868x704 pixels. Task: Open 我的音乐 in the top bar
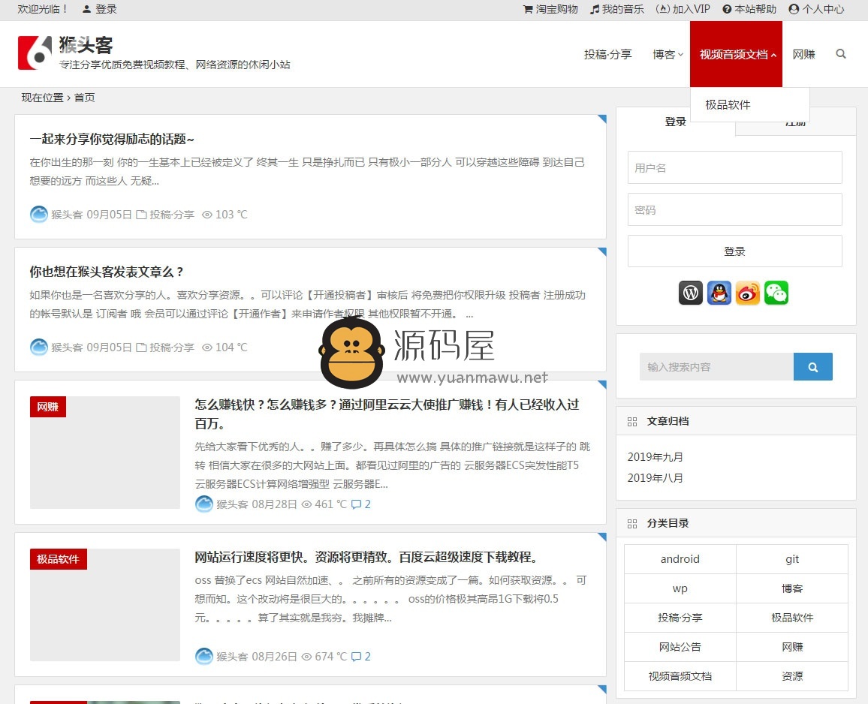pyautogui.click(x=616, y=9)
